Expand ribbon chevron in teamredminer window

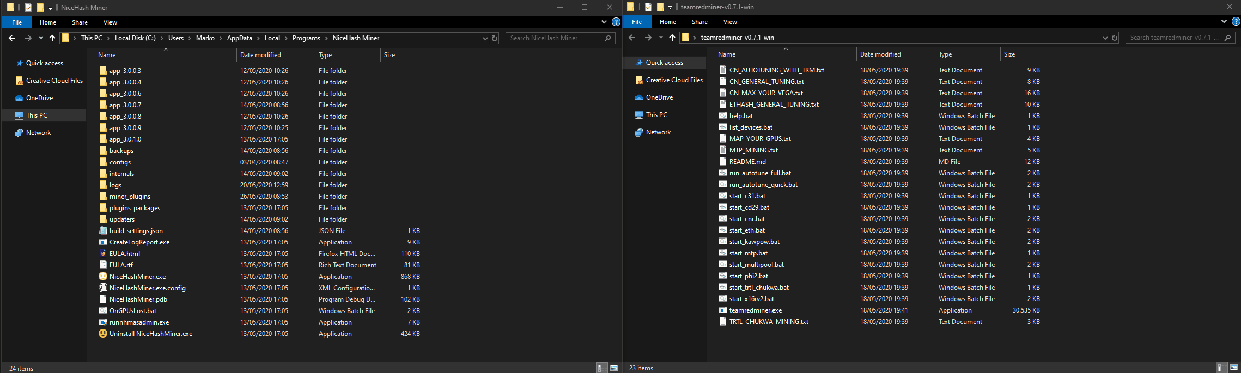(x=1224, y=21)
